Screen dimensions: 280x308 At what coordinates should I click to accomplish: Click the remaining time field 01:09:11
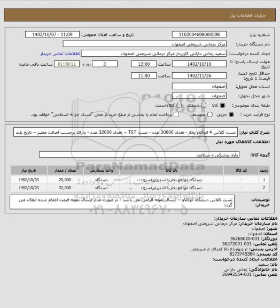[67, 64]
